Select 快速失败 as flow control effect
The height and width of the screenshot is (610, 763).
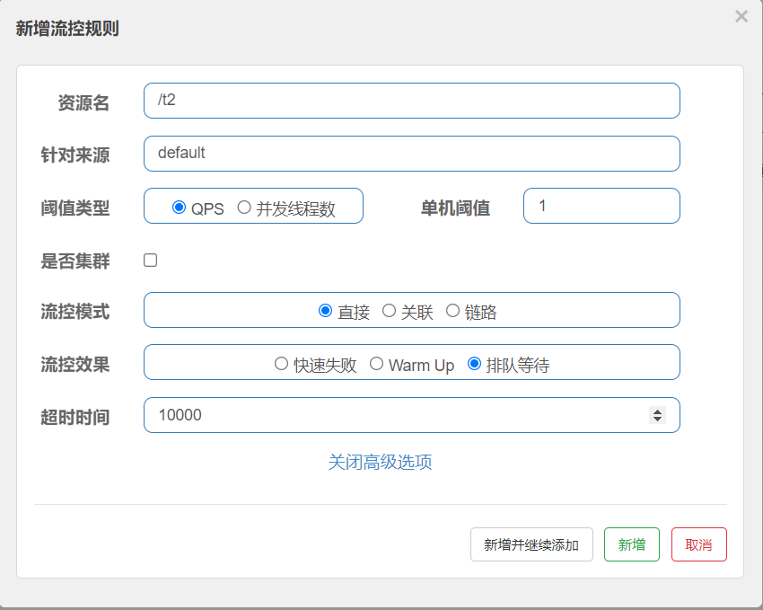pyautogui.click(x=281, y=364)
